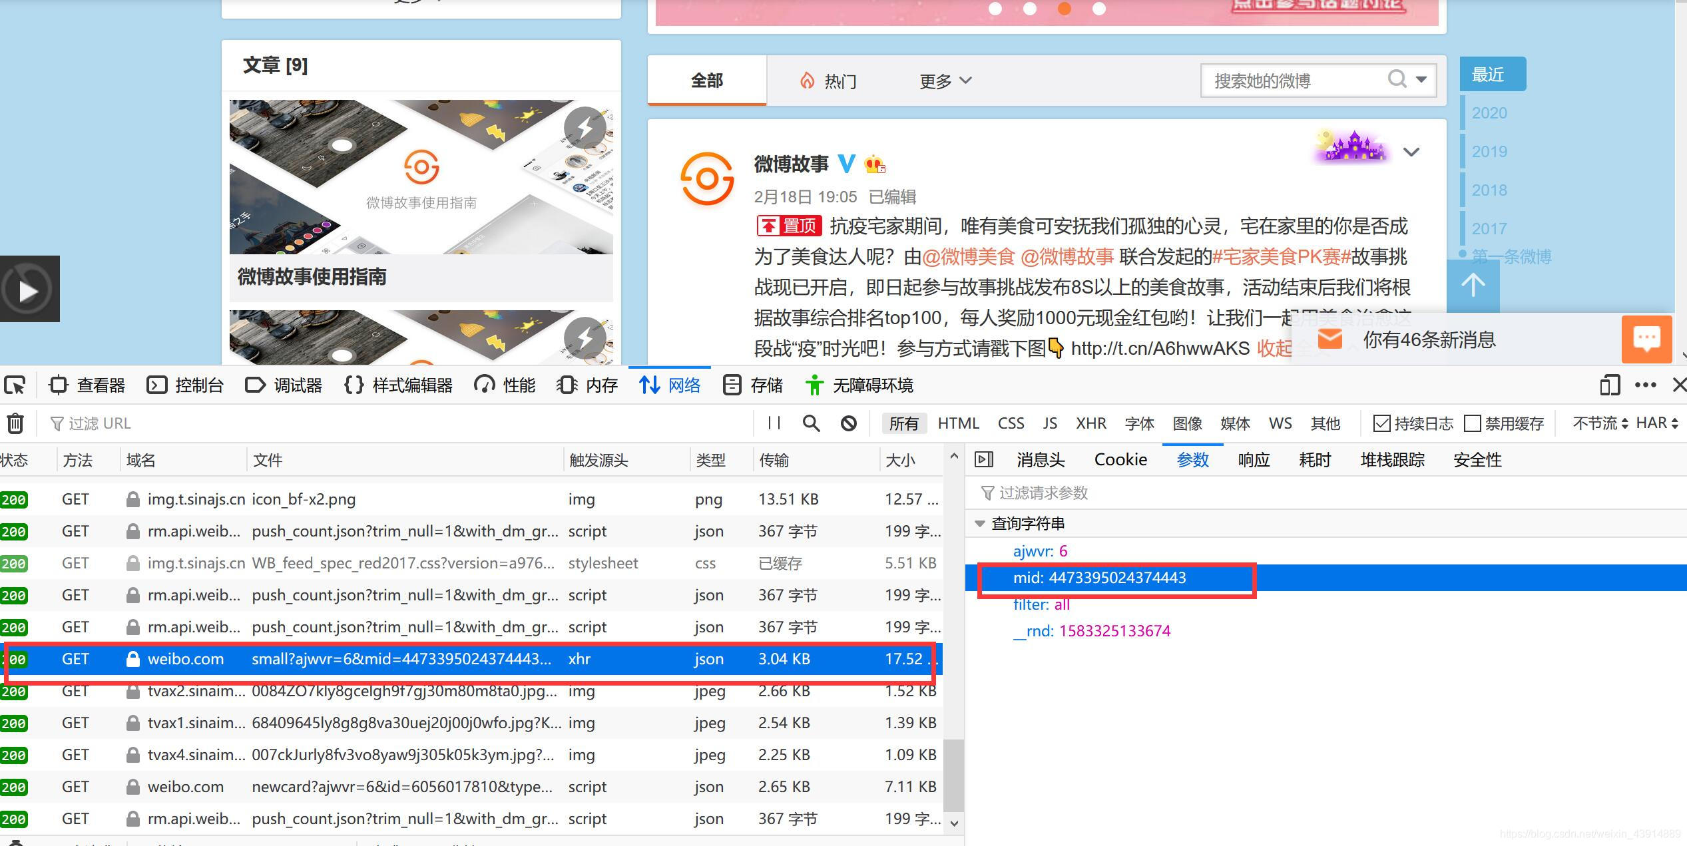Click the video play button on page
The image size is (1687, 846).
[x=29, y=289]
